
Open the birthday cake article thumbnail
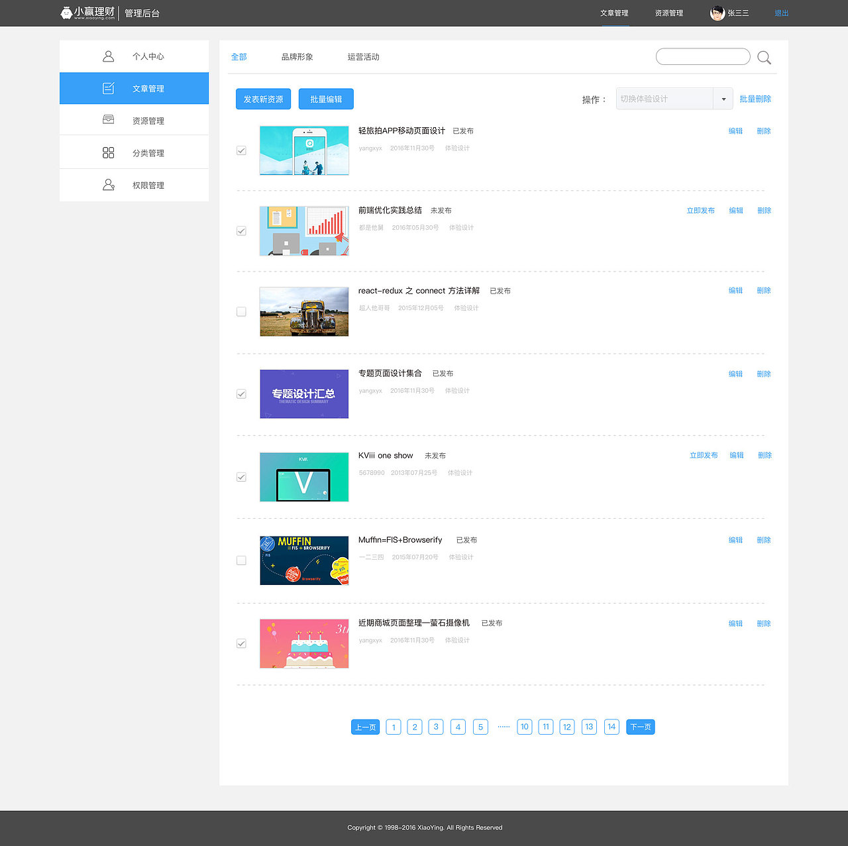pos(304,644)
